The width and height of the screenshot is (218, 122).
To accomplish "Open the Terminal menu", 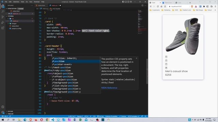I will click(x=37, y=2).
